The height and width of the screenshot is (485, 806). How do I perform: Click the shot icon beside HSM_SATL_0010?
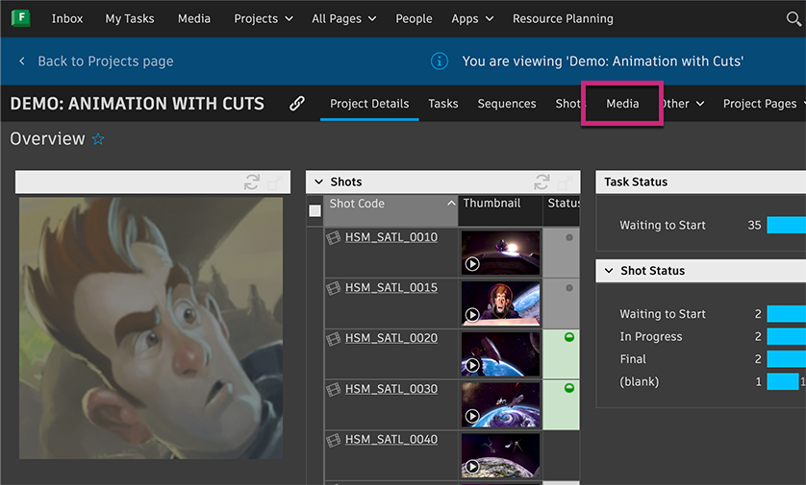334,237
